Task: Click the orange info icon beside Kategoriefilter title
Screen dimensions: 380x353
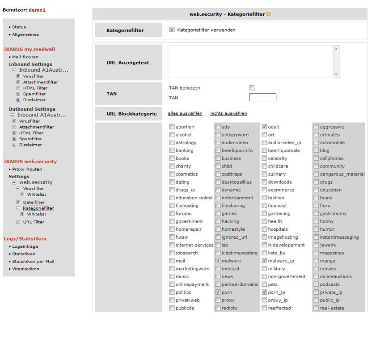Action: [268, 14]
